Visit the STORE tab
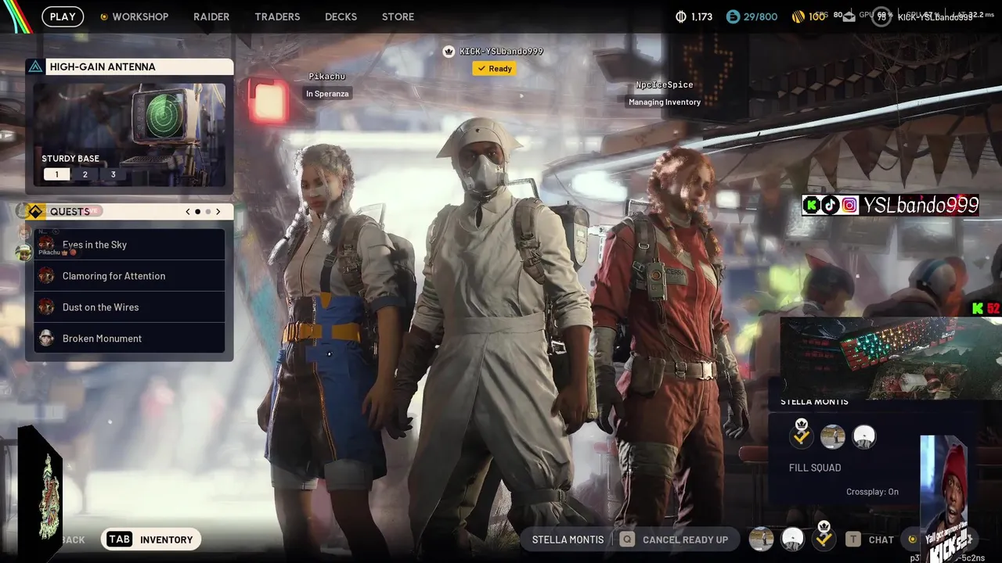 (398, 16)
